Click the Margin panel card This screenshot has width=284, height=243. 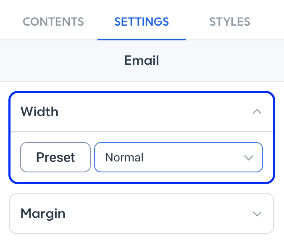point(142,214)
